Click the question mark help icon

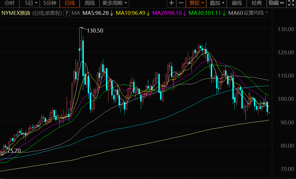pos(67,13)
